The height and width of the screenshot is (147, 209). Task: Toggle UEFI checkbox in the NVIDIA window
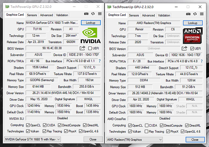(x=90, y=48)
